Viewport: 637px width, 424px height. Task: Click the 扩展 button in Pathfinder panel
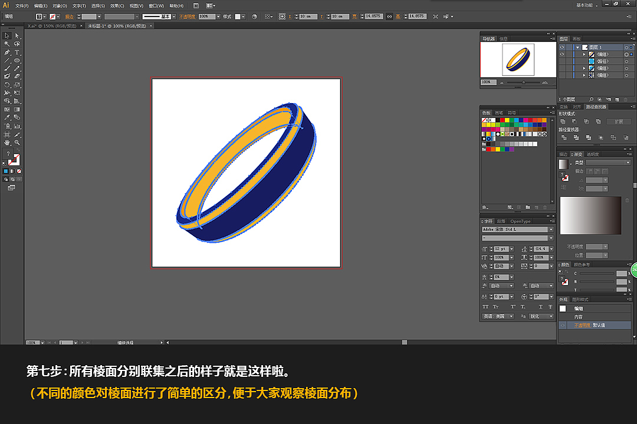click(619, 120)
